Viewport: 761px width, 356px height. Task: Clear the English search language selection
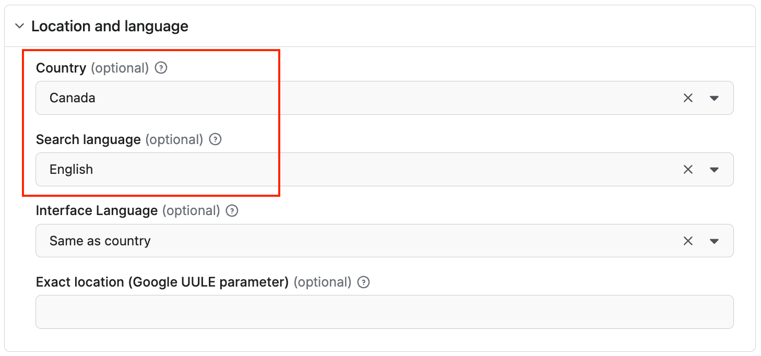click(x=687, y=169)
